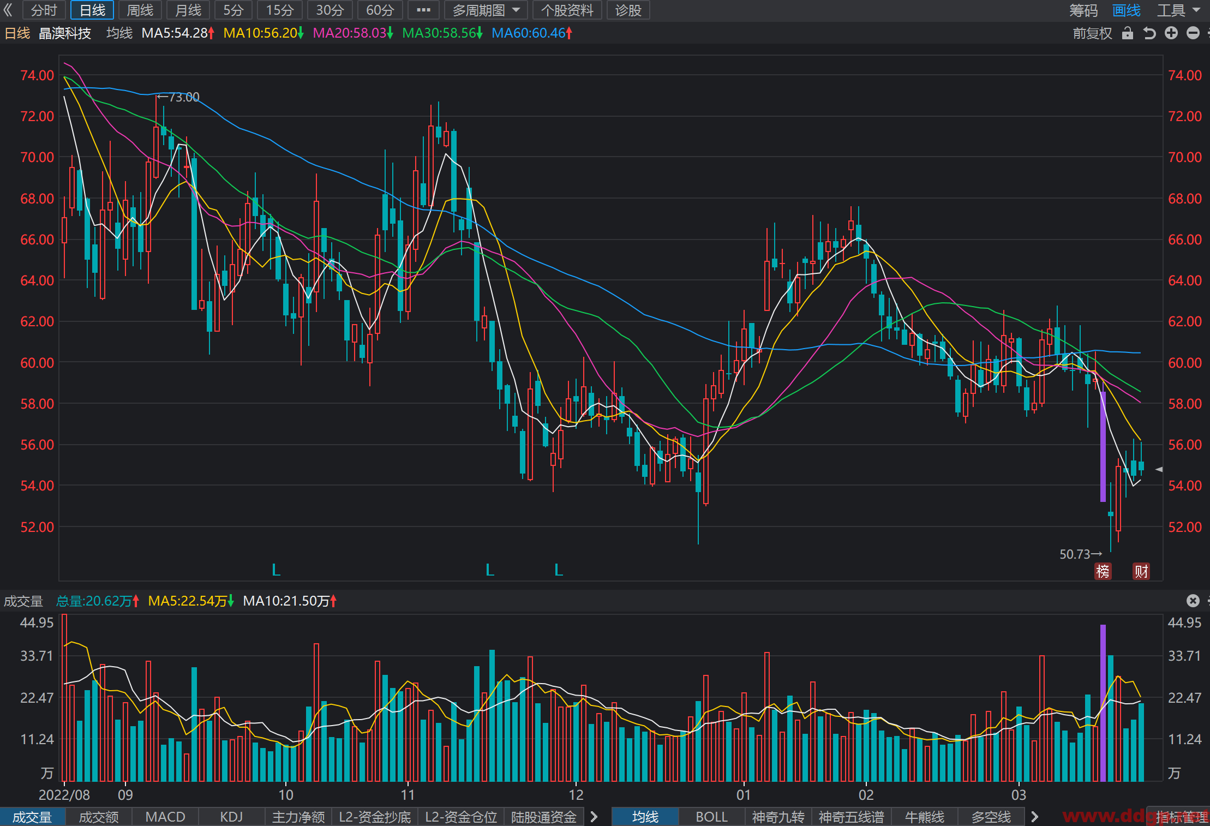The height and width of the screenshot is (826, 1210).
Task: Click the 均线 moving average label
Action: (x=119, y=33)
